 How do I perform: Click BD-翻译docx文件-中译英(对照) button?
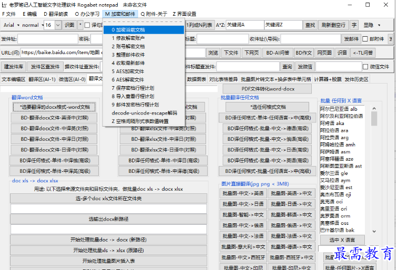click(x=55, y=129)
